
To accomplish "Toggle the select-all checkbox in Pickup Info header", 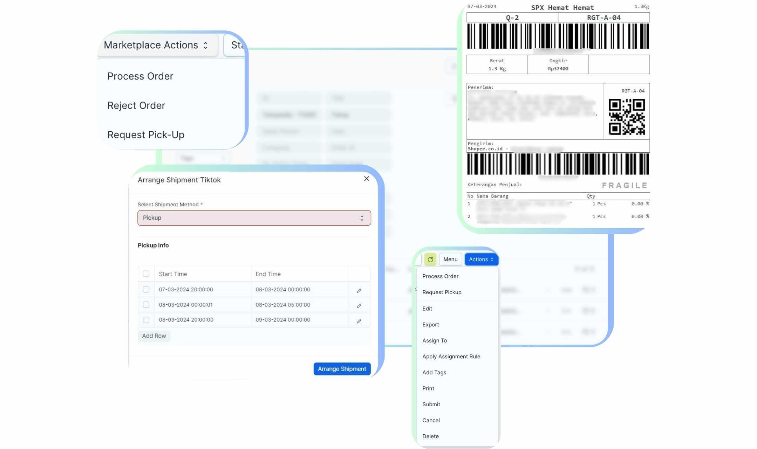I will pos(146,274).
